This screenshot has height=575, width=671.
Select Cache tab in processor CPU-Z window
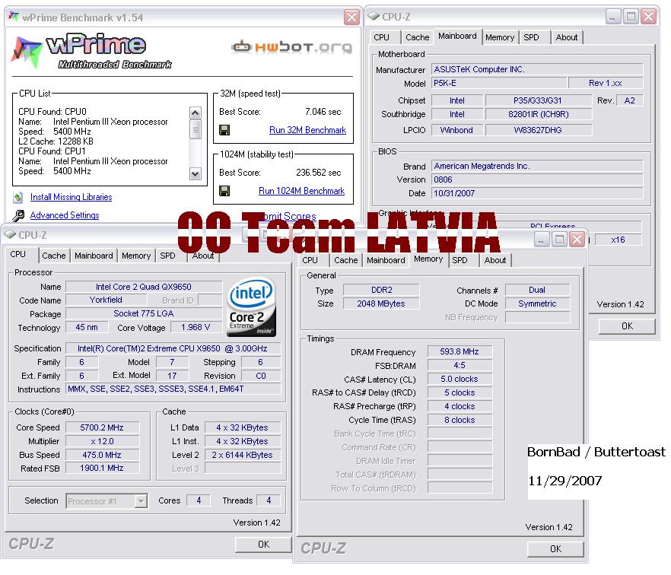(54, 256)
